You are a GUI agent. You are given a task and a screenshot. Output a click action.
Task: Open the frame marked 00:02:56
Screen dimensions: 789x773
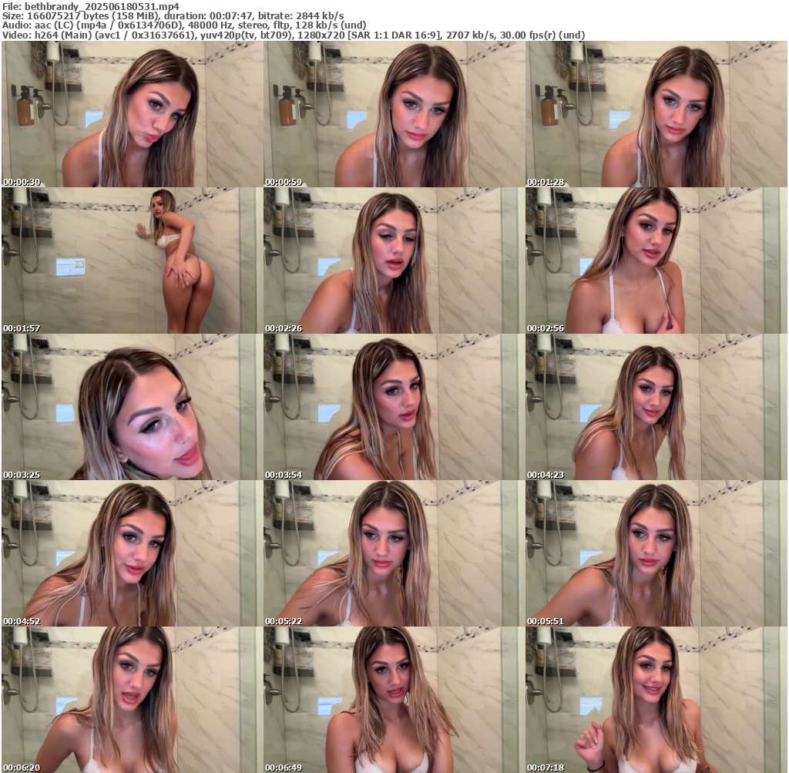656,260
